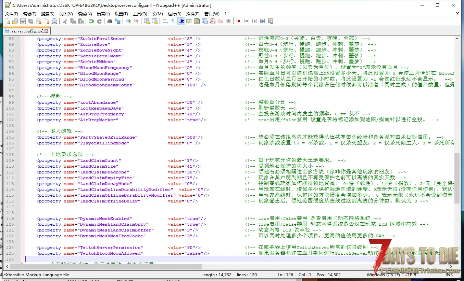Click the scroll-up arrow of vertical scrollbar
Viewport: 464px width, 281px height.
pos(457,39)
